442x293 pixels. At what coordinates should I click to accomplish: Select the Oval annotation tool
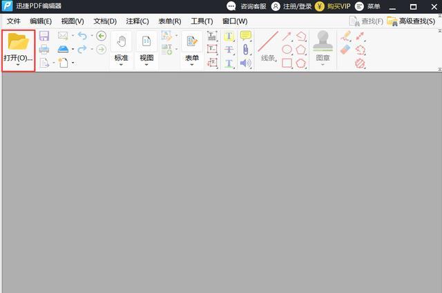[x=287, y=50]
